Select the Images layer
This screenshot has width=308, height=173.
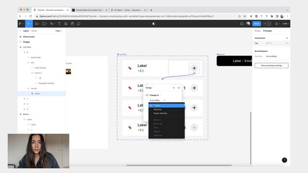[26, 42]
